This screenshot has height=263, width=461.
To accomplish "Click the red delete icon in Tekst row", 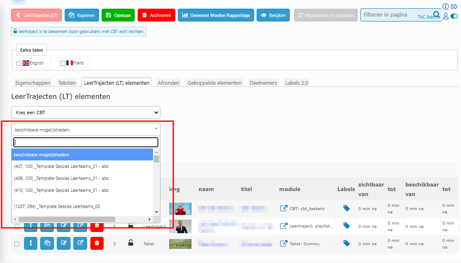I will coord(97,244).
